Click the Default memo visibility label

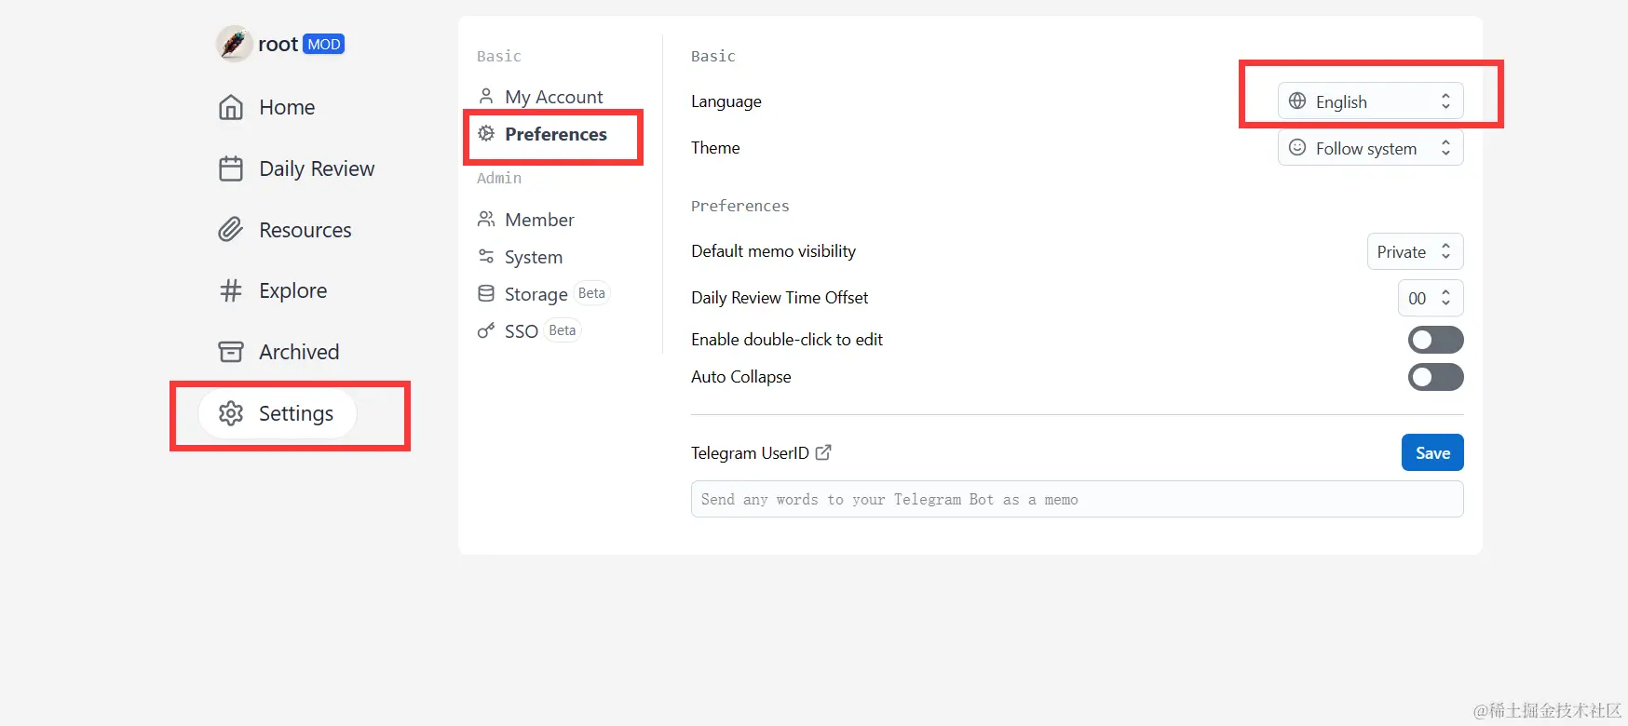point(773,251)
